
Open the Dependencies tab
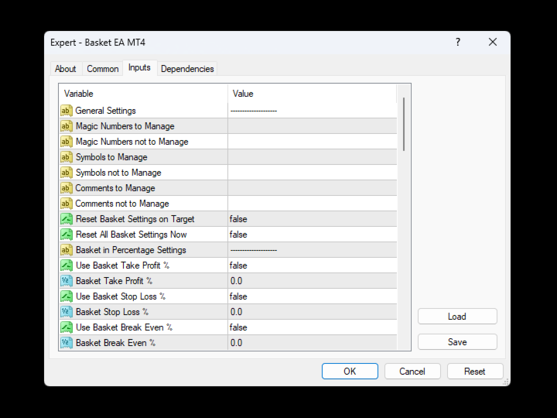[187, 69]
